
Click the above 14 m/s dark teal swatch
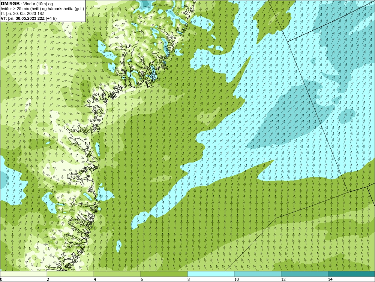point(351,274)
